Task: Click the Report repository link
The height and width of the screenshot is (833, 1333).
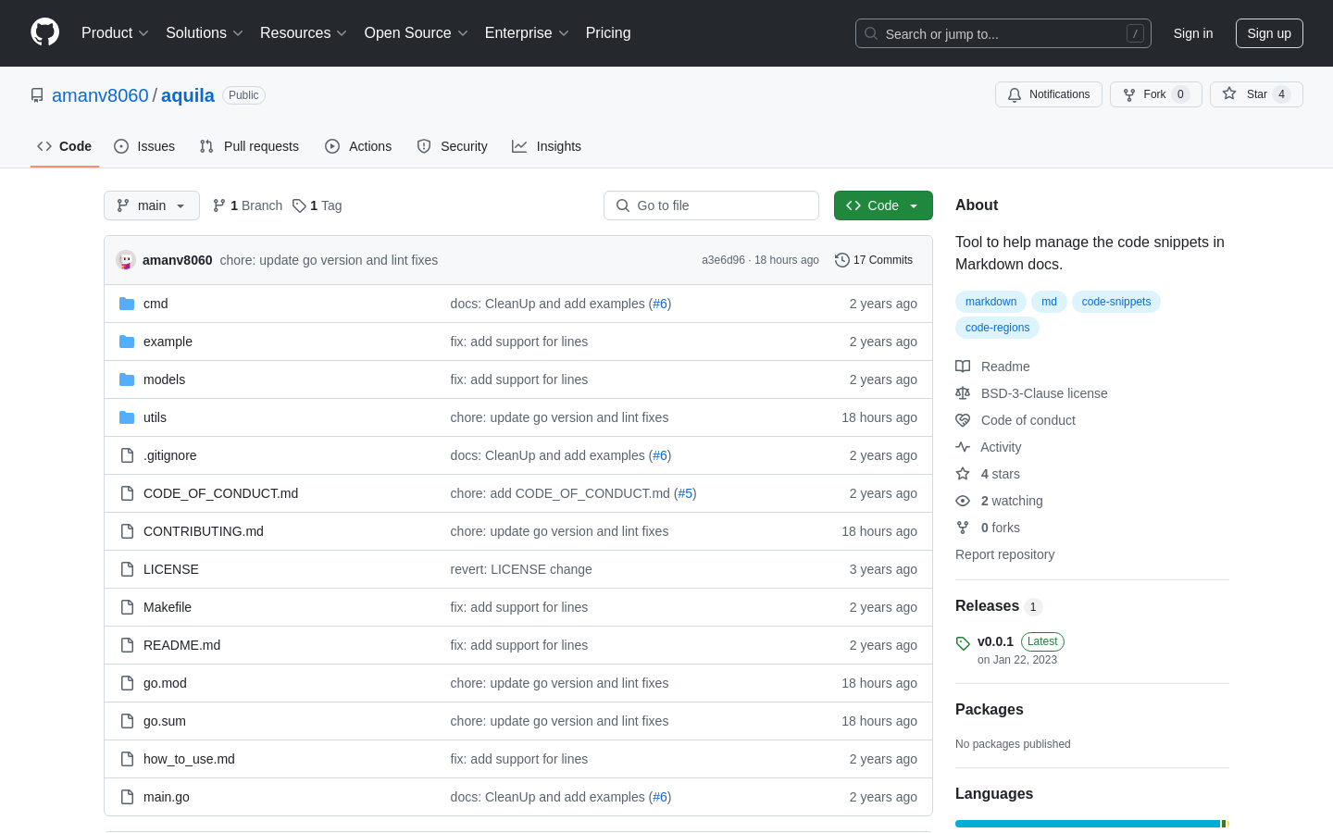Action: [x=1004, y=554]
